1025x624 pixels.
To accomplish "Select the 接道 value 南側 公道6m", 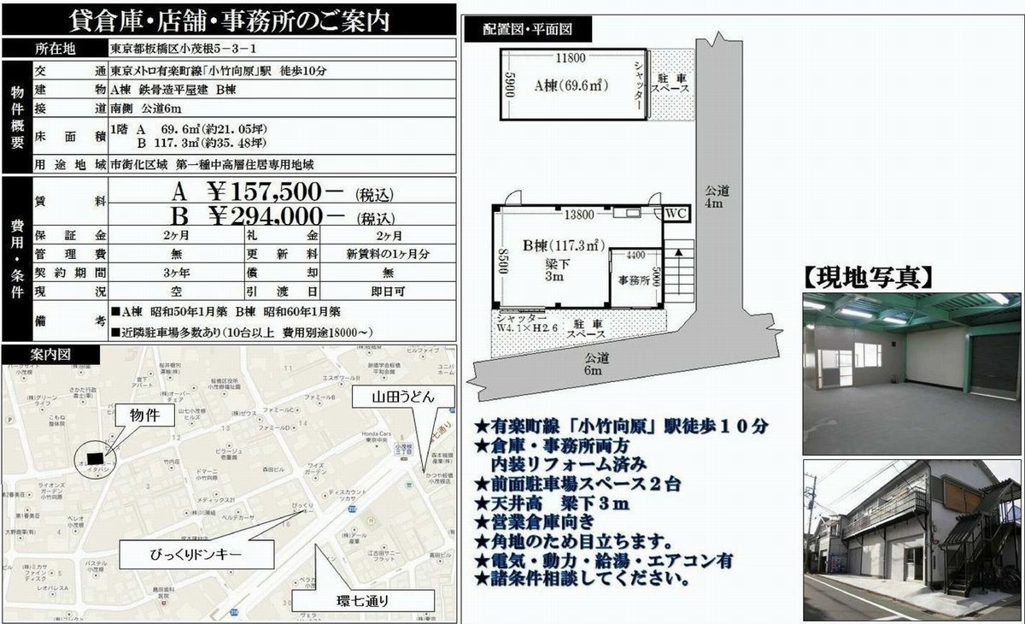I will [146, 109].
